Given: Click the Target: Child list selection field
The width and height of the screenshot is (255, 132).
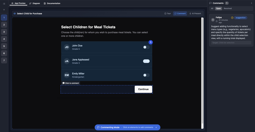Looking at the screenshot, I should [x=231, y=43].
